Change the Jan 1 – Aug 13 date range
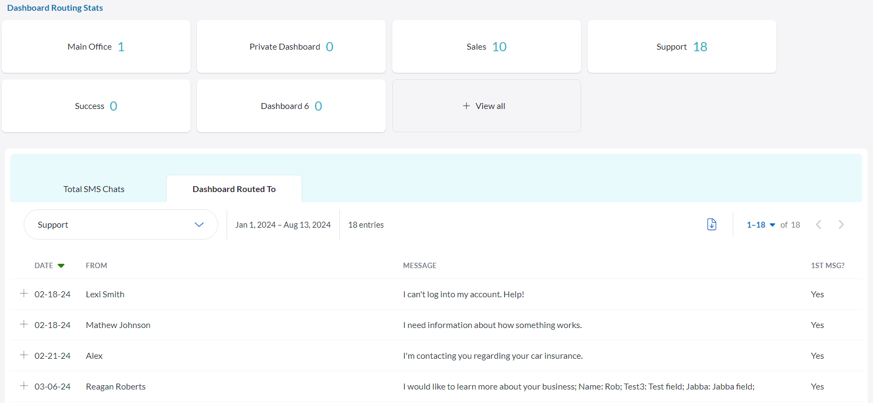This screenshot has width=873, height=403. coord(283,225)
